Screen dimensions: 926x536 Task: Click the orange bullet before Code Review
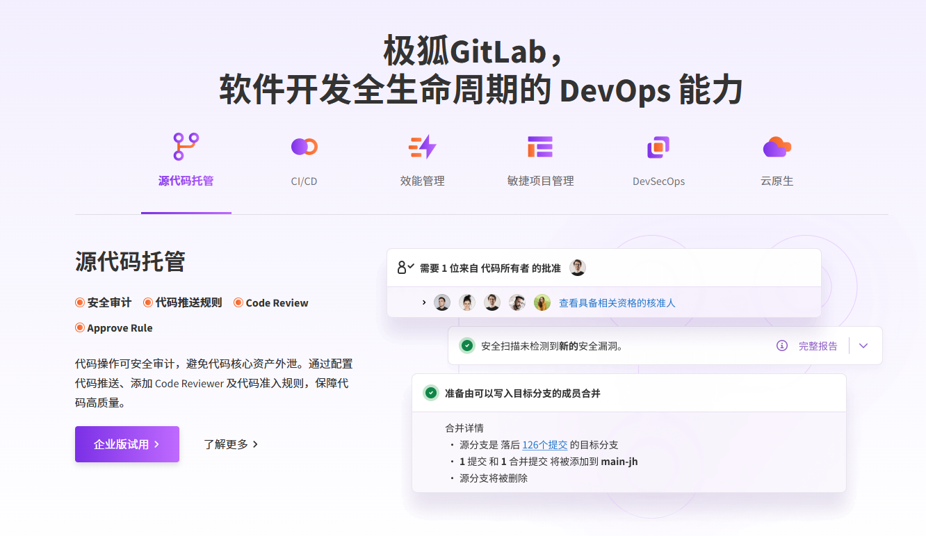click(x=238, y=302)
